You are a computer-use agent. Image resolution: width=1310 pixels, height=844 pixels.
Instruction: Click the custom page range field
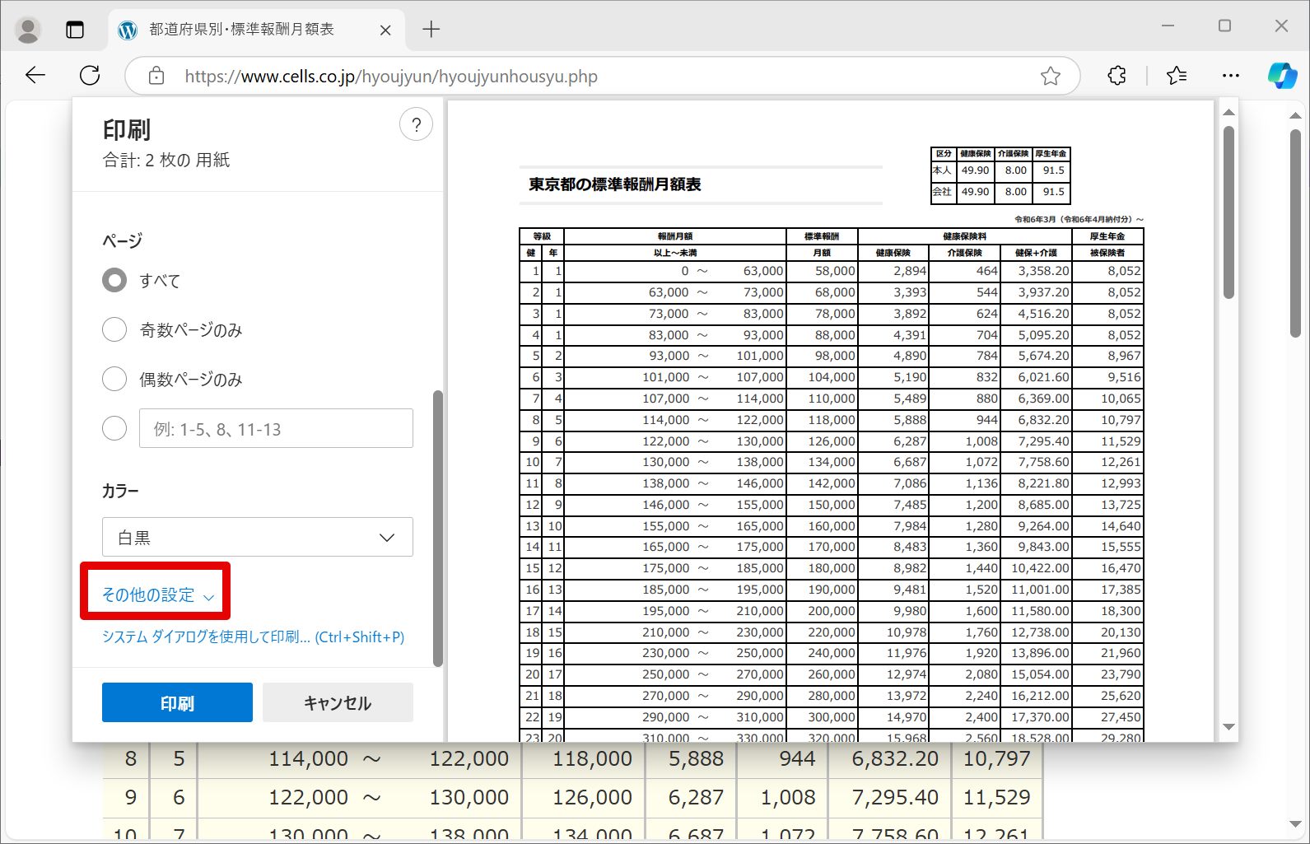pyautogui.click(x=276, y=428)
